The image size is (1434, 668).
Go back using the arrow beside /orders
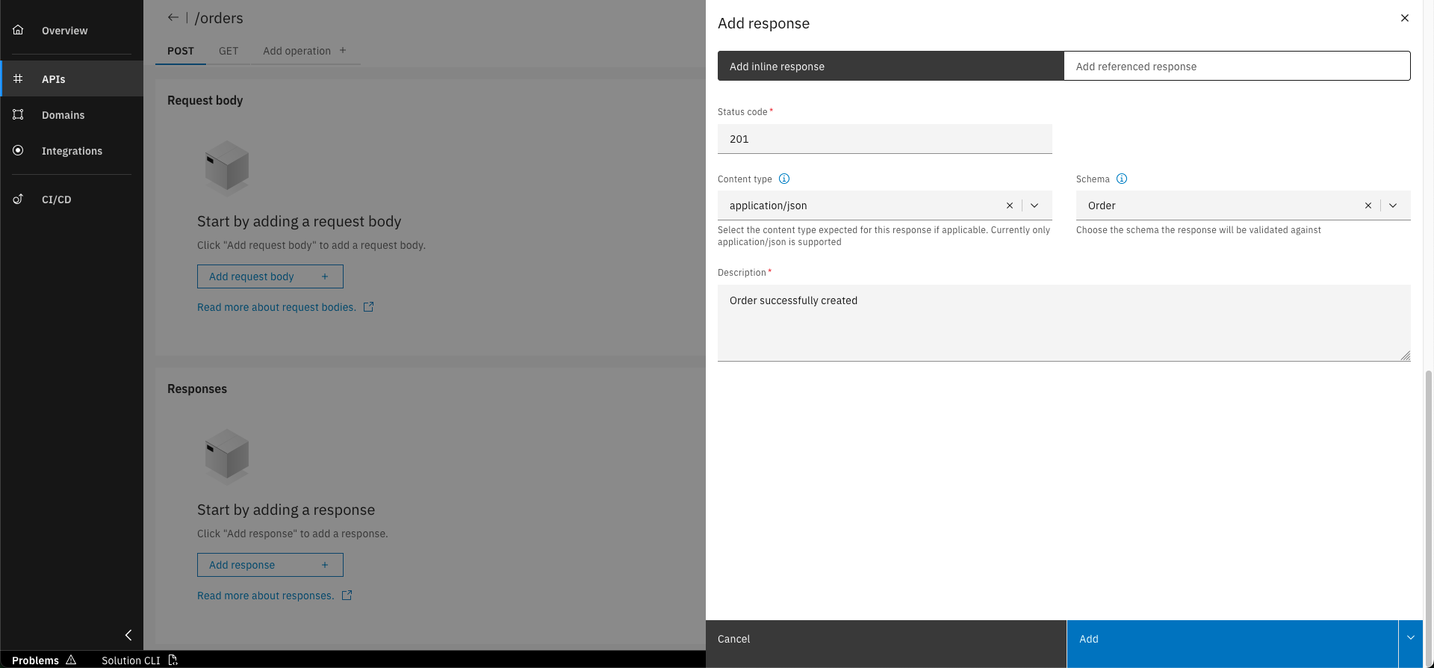click(173, 17)
